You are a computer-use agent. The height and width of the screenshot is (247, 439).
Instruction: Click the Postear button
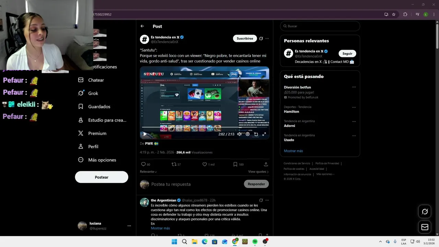[x=102, y=177]
